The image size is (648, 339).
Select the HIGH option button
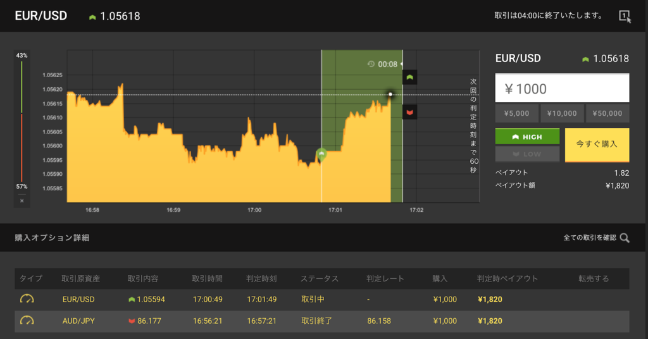527,137
